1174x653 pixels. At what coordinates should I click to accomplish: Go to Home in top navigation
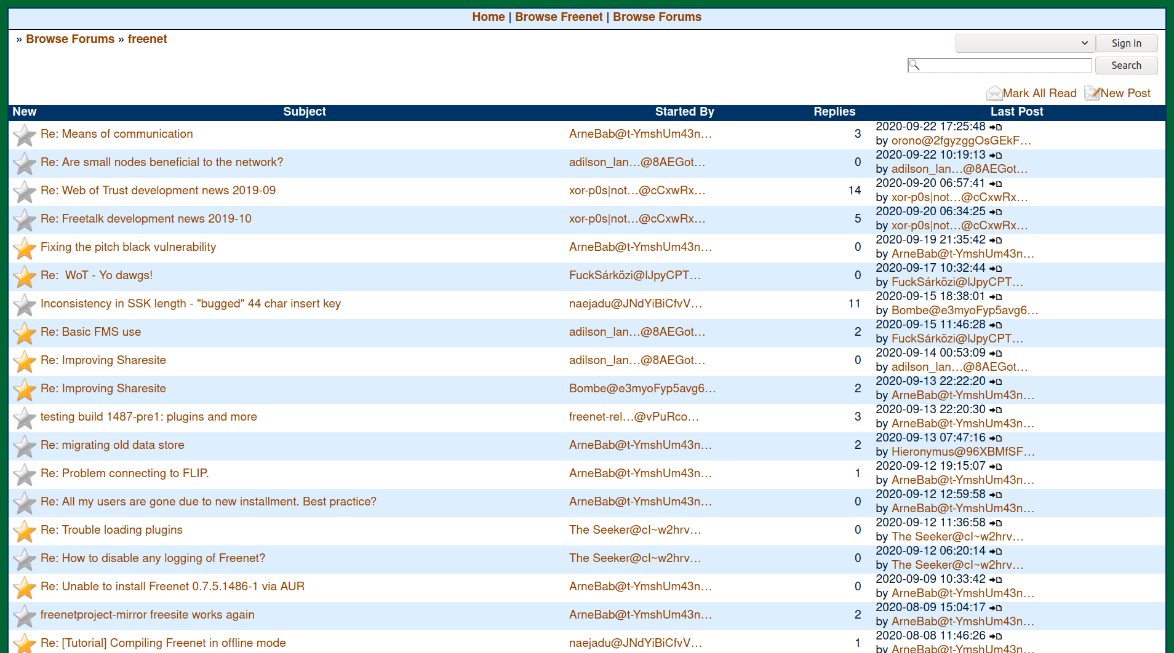coord(489,17)
